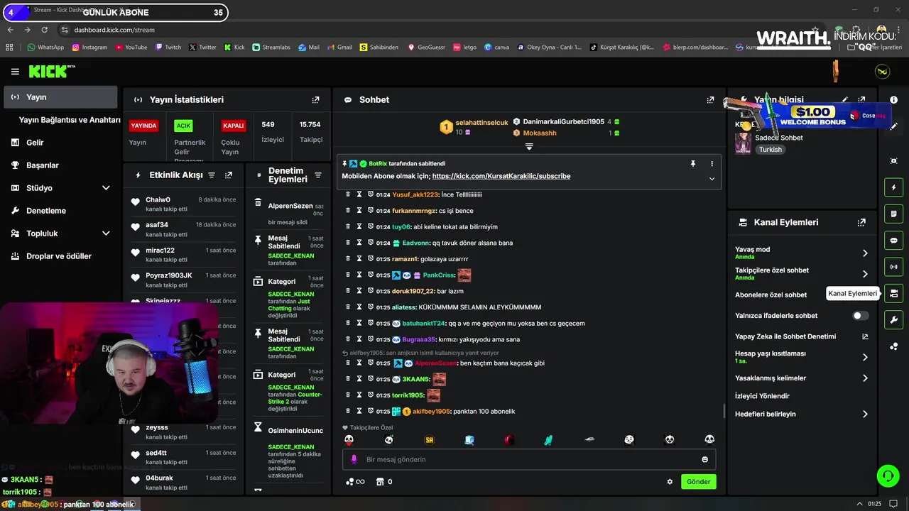Open the three-dot menu on pinned message
This screenshot has width=909, height=511.
(712, 163)
